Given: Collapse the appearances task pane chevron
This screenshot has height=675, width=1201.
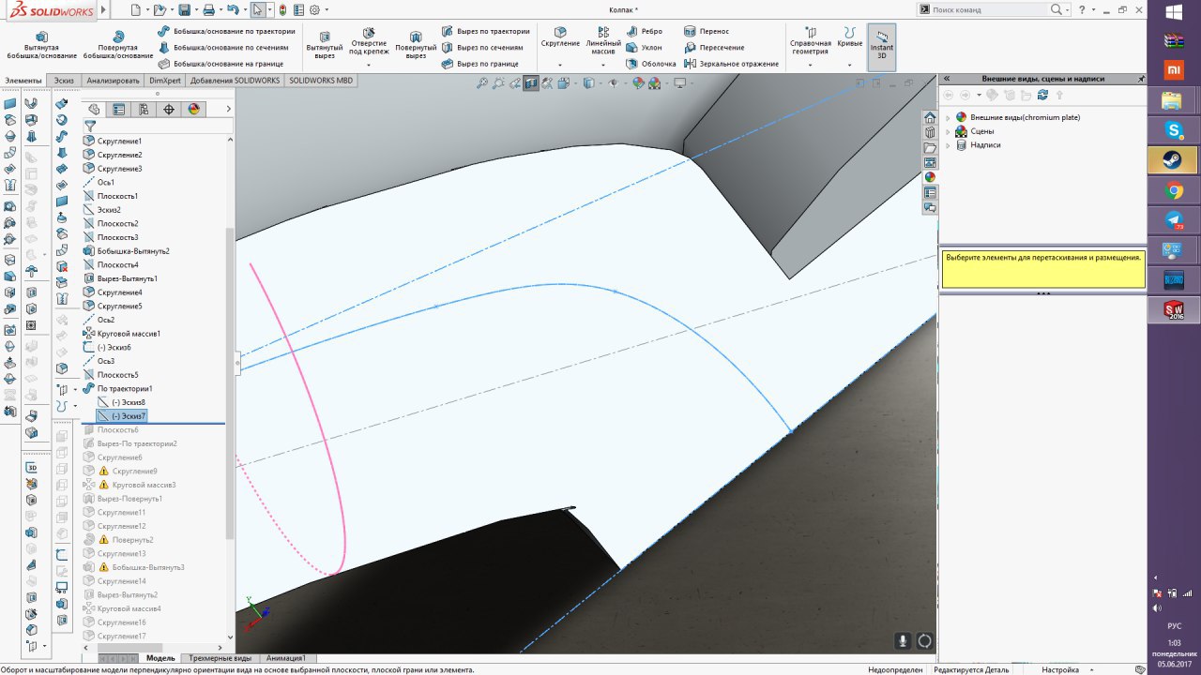Looking at the screenshot, I should point(947,79).
